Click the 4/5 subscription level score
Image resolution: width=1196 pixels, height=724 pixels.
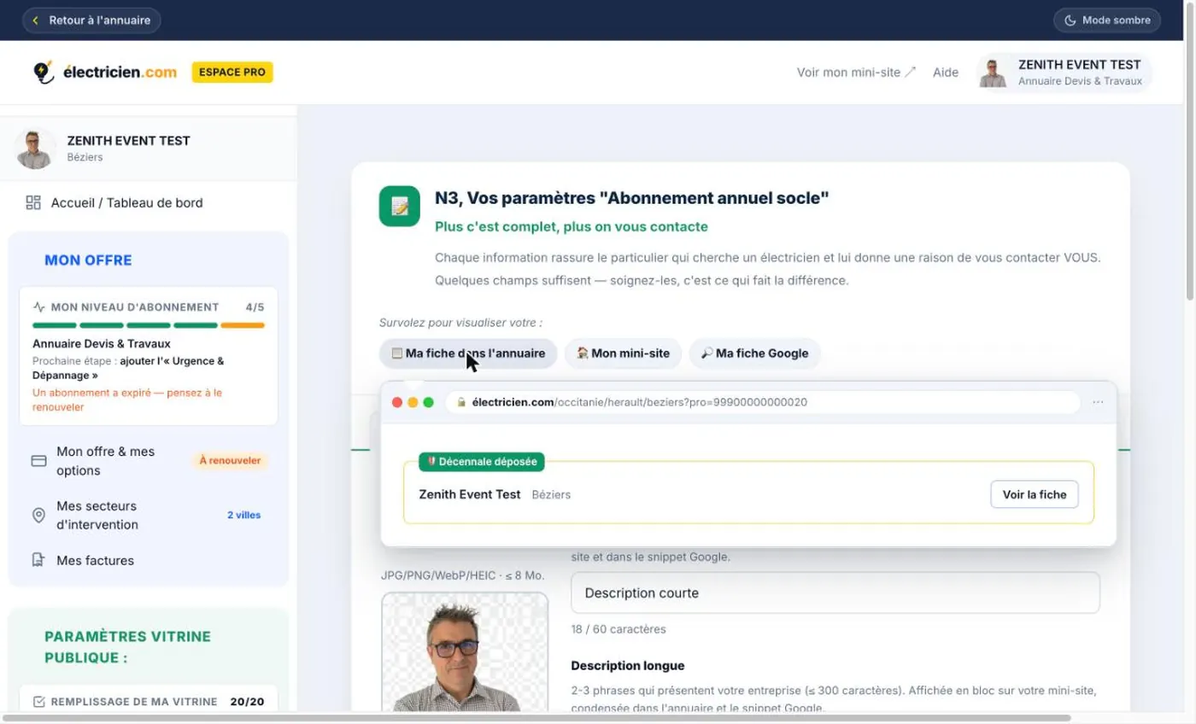[255, 307]
